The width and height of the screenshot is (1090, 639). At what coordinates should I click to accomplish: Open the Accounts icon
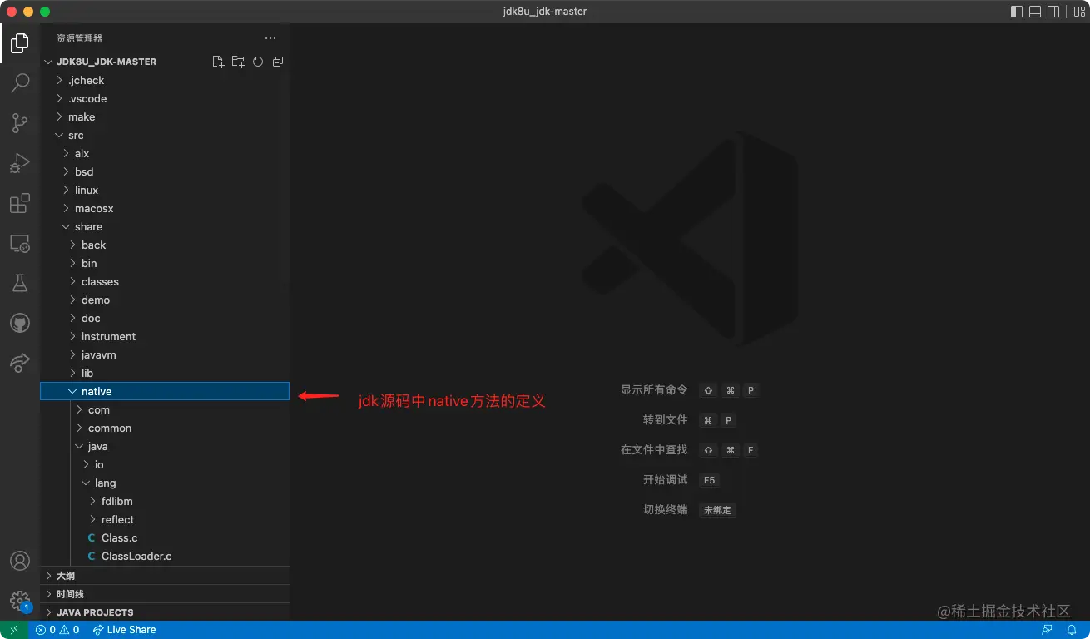20,561
